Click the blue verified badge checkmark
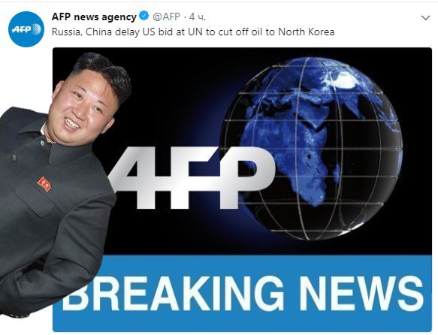438x335 pixels. [143, 17]
